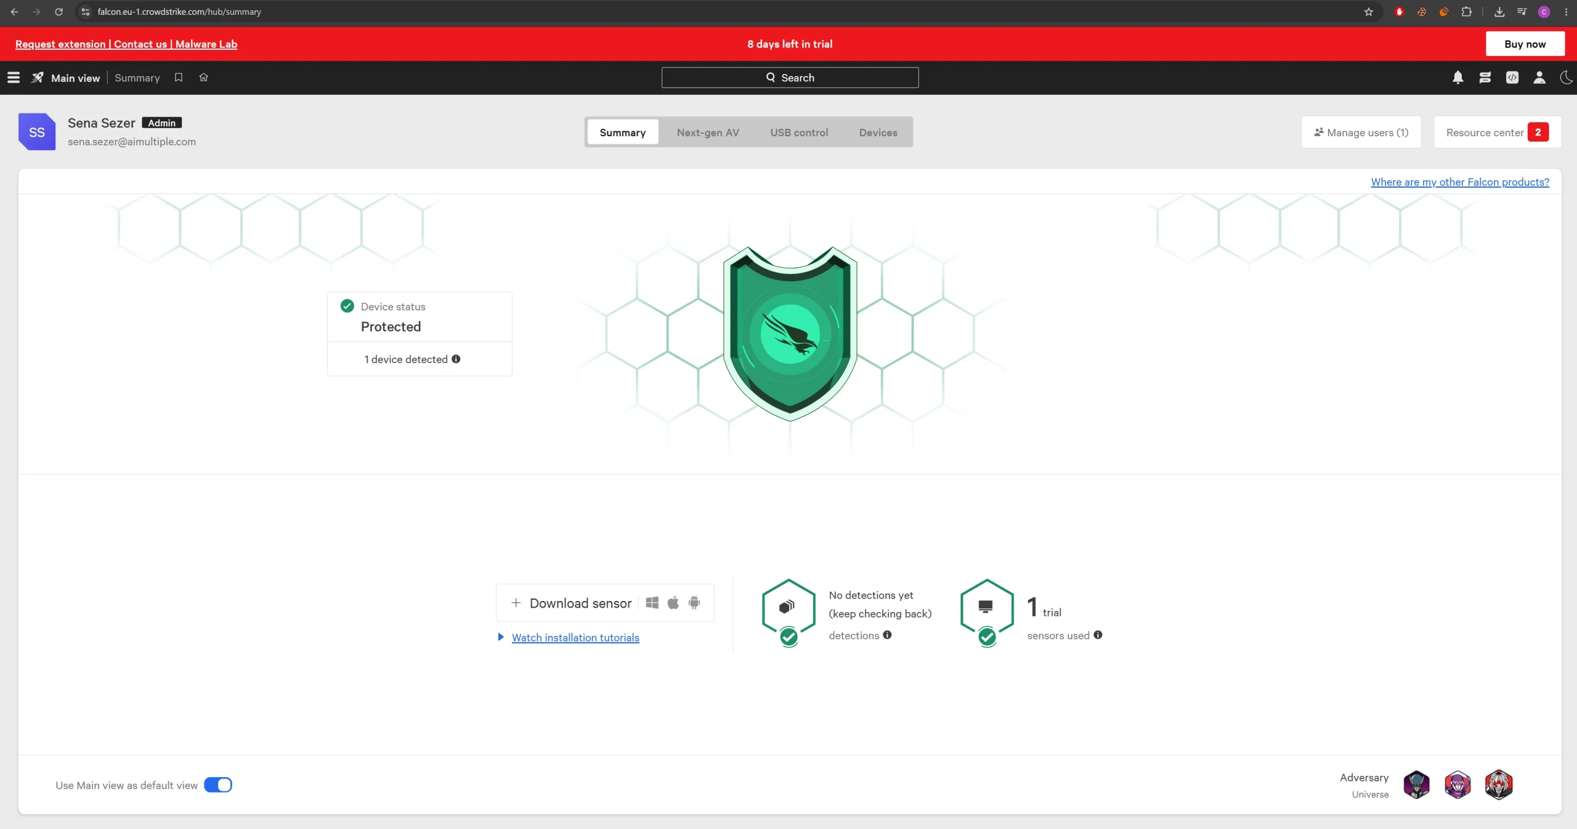The image size is (1577, 829).
Task: Click the Android sensor download icon
Action: click(694, 603)
